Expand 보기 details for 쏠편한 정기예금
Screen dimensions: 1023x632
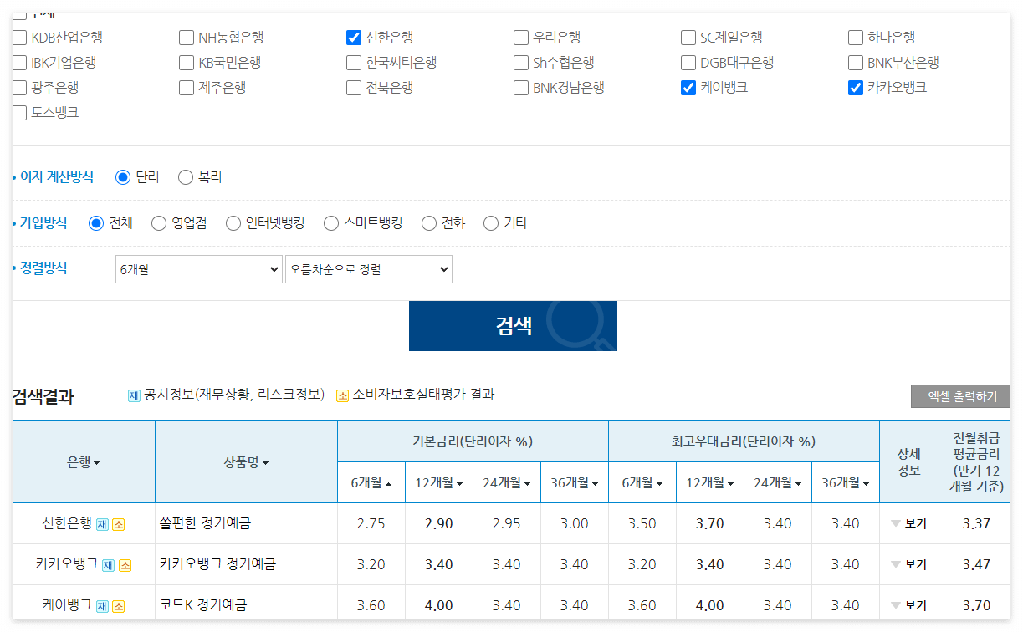pos(909,524)
